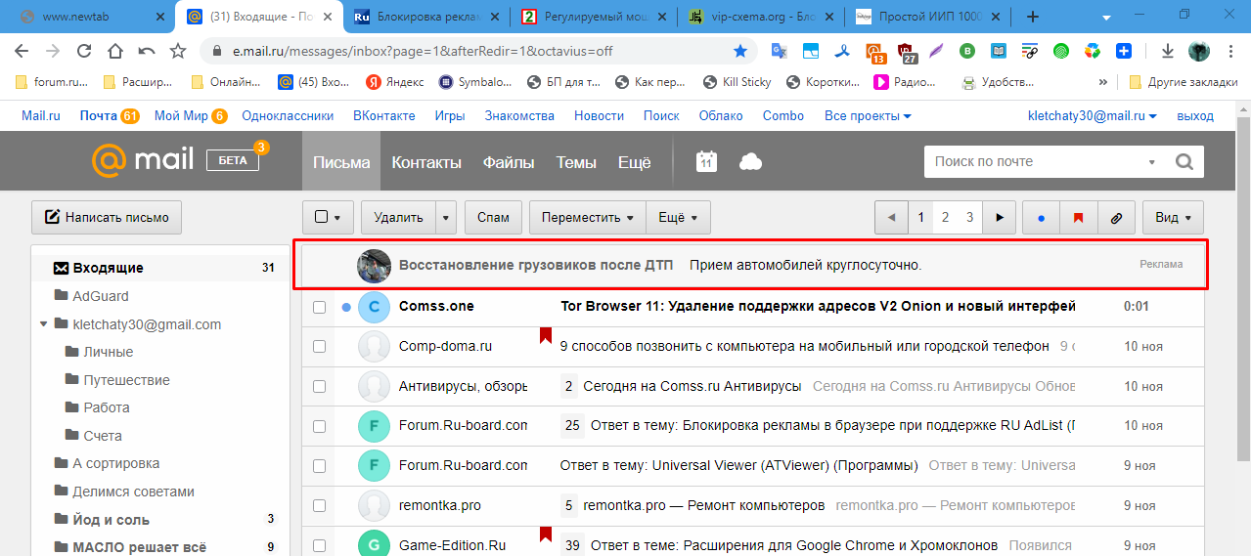Filter unread messages with blue dot button
The width and height of the screenshot is (1251, 556).
[1041, 218]
